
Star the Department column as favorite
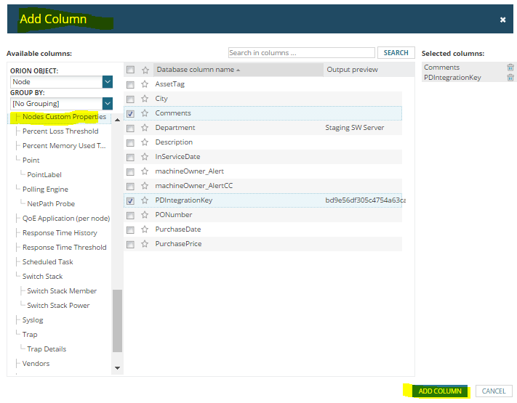coord(145,128)
